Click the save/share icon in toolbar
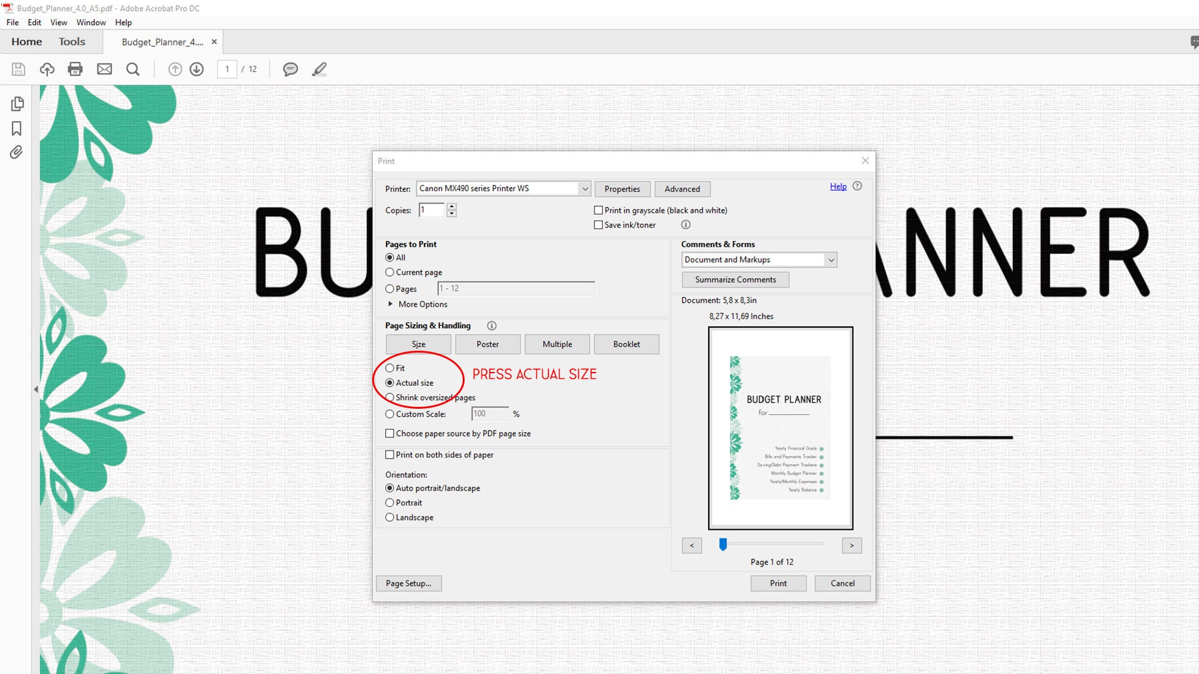The height and width of the screenshot is (674, 1199). pos(47,69)
